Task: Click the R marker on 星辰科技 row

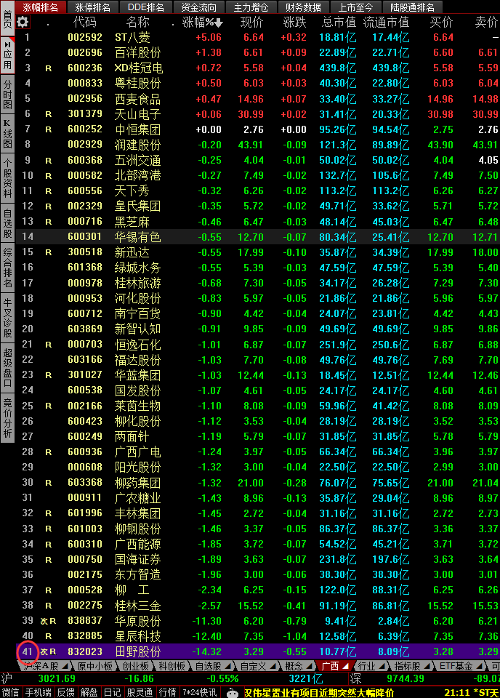Action: 49,637
